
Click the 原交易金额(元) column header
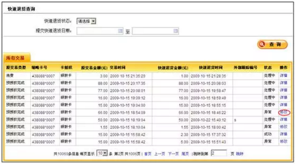click(94, 67)
